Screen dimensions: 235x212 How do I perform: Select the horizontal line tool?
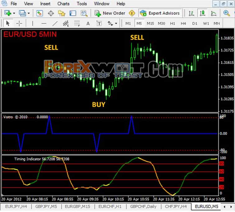pyautogui.click(x=44, y=23)
